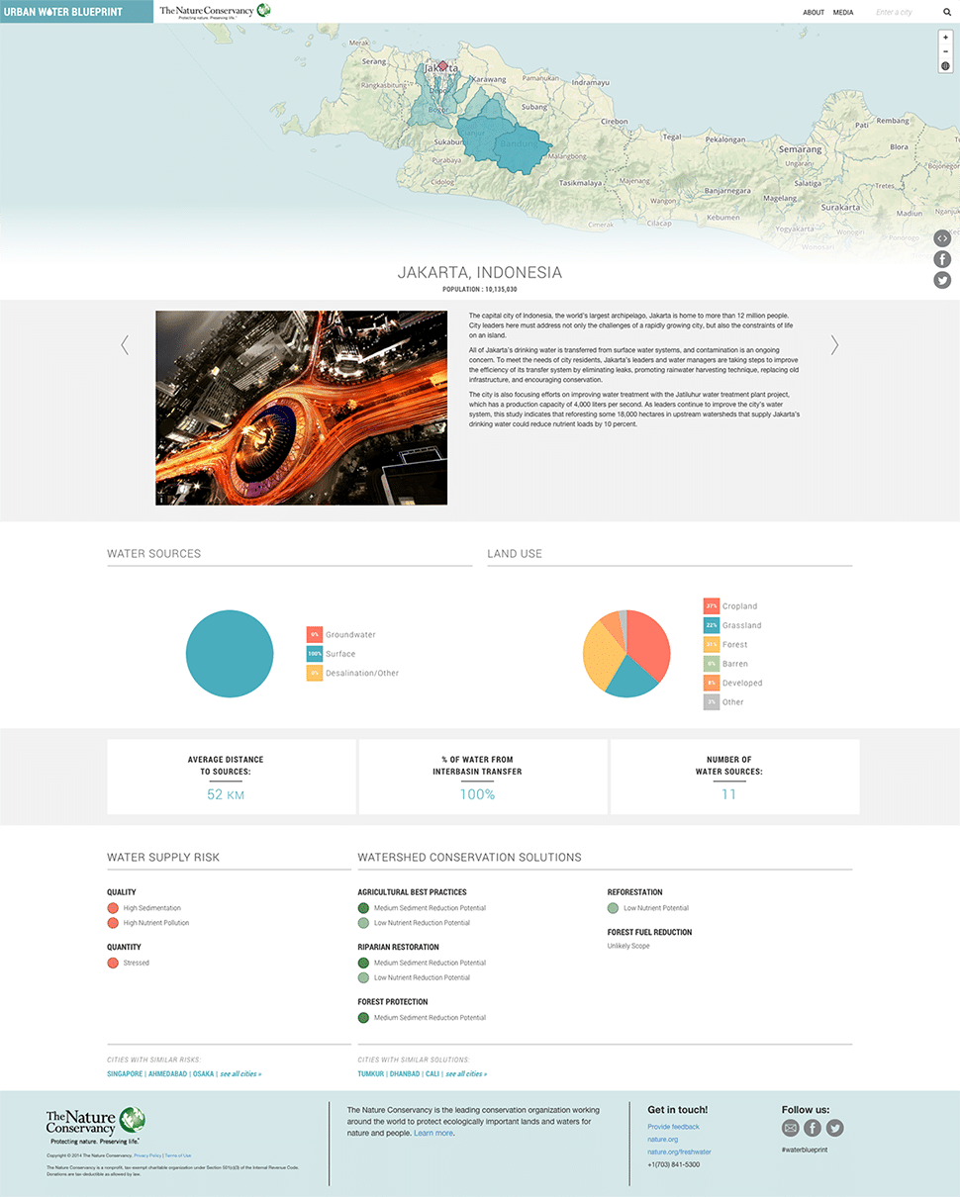Click the Jakarta aerial night photo
Image resolution: width=960 pixels, height=1197 pixels.
pyautogui.click(x=301, y=408)
